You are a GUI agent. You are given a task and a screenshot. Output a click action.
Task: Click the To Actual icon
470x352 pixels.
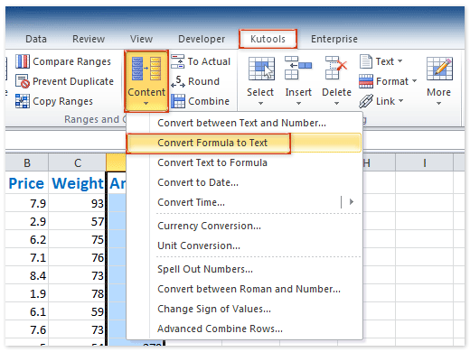point(178,61)
